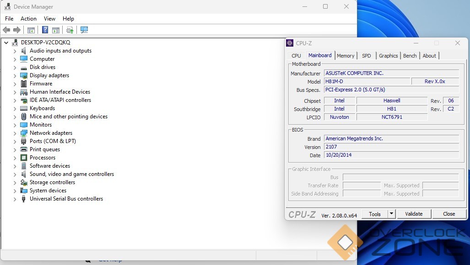
Task: Expand the Processors node
Action: click(x=15, y=158)
